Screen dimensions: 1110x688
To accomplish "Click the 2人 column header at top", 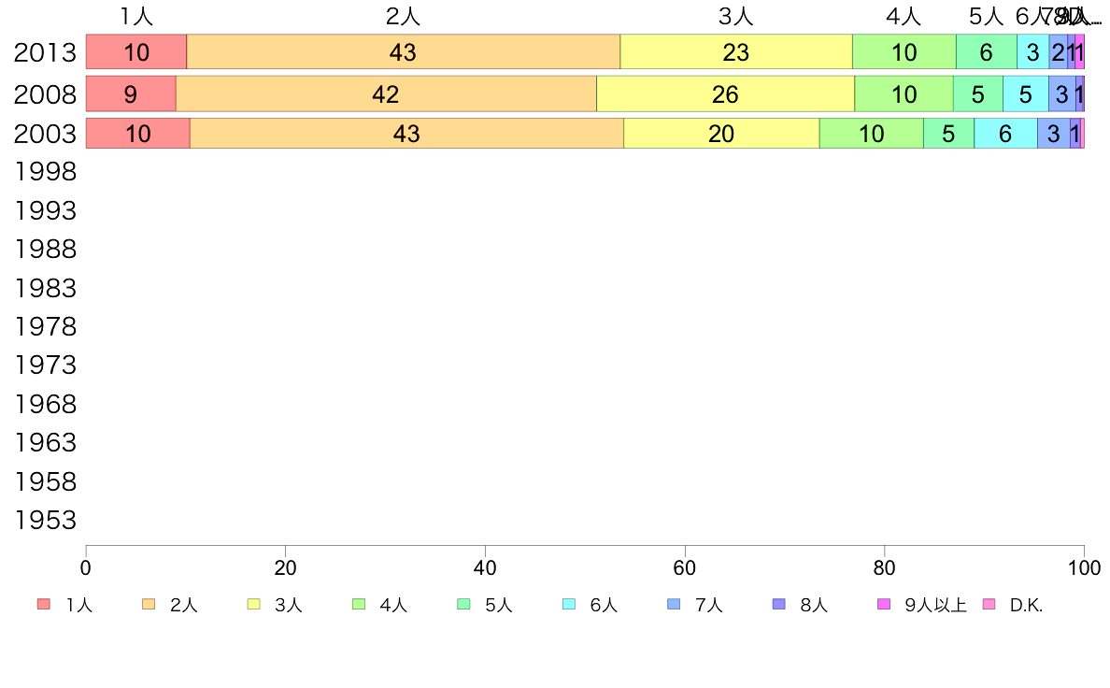I will click(403, 16).
